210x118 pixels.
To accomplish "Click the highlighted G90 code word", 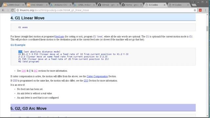I will (x=20, y=52).
